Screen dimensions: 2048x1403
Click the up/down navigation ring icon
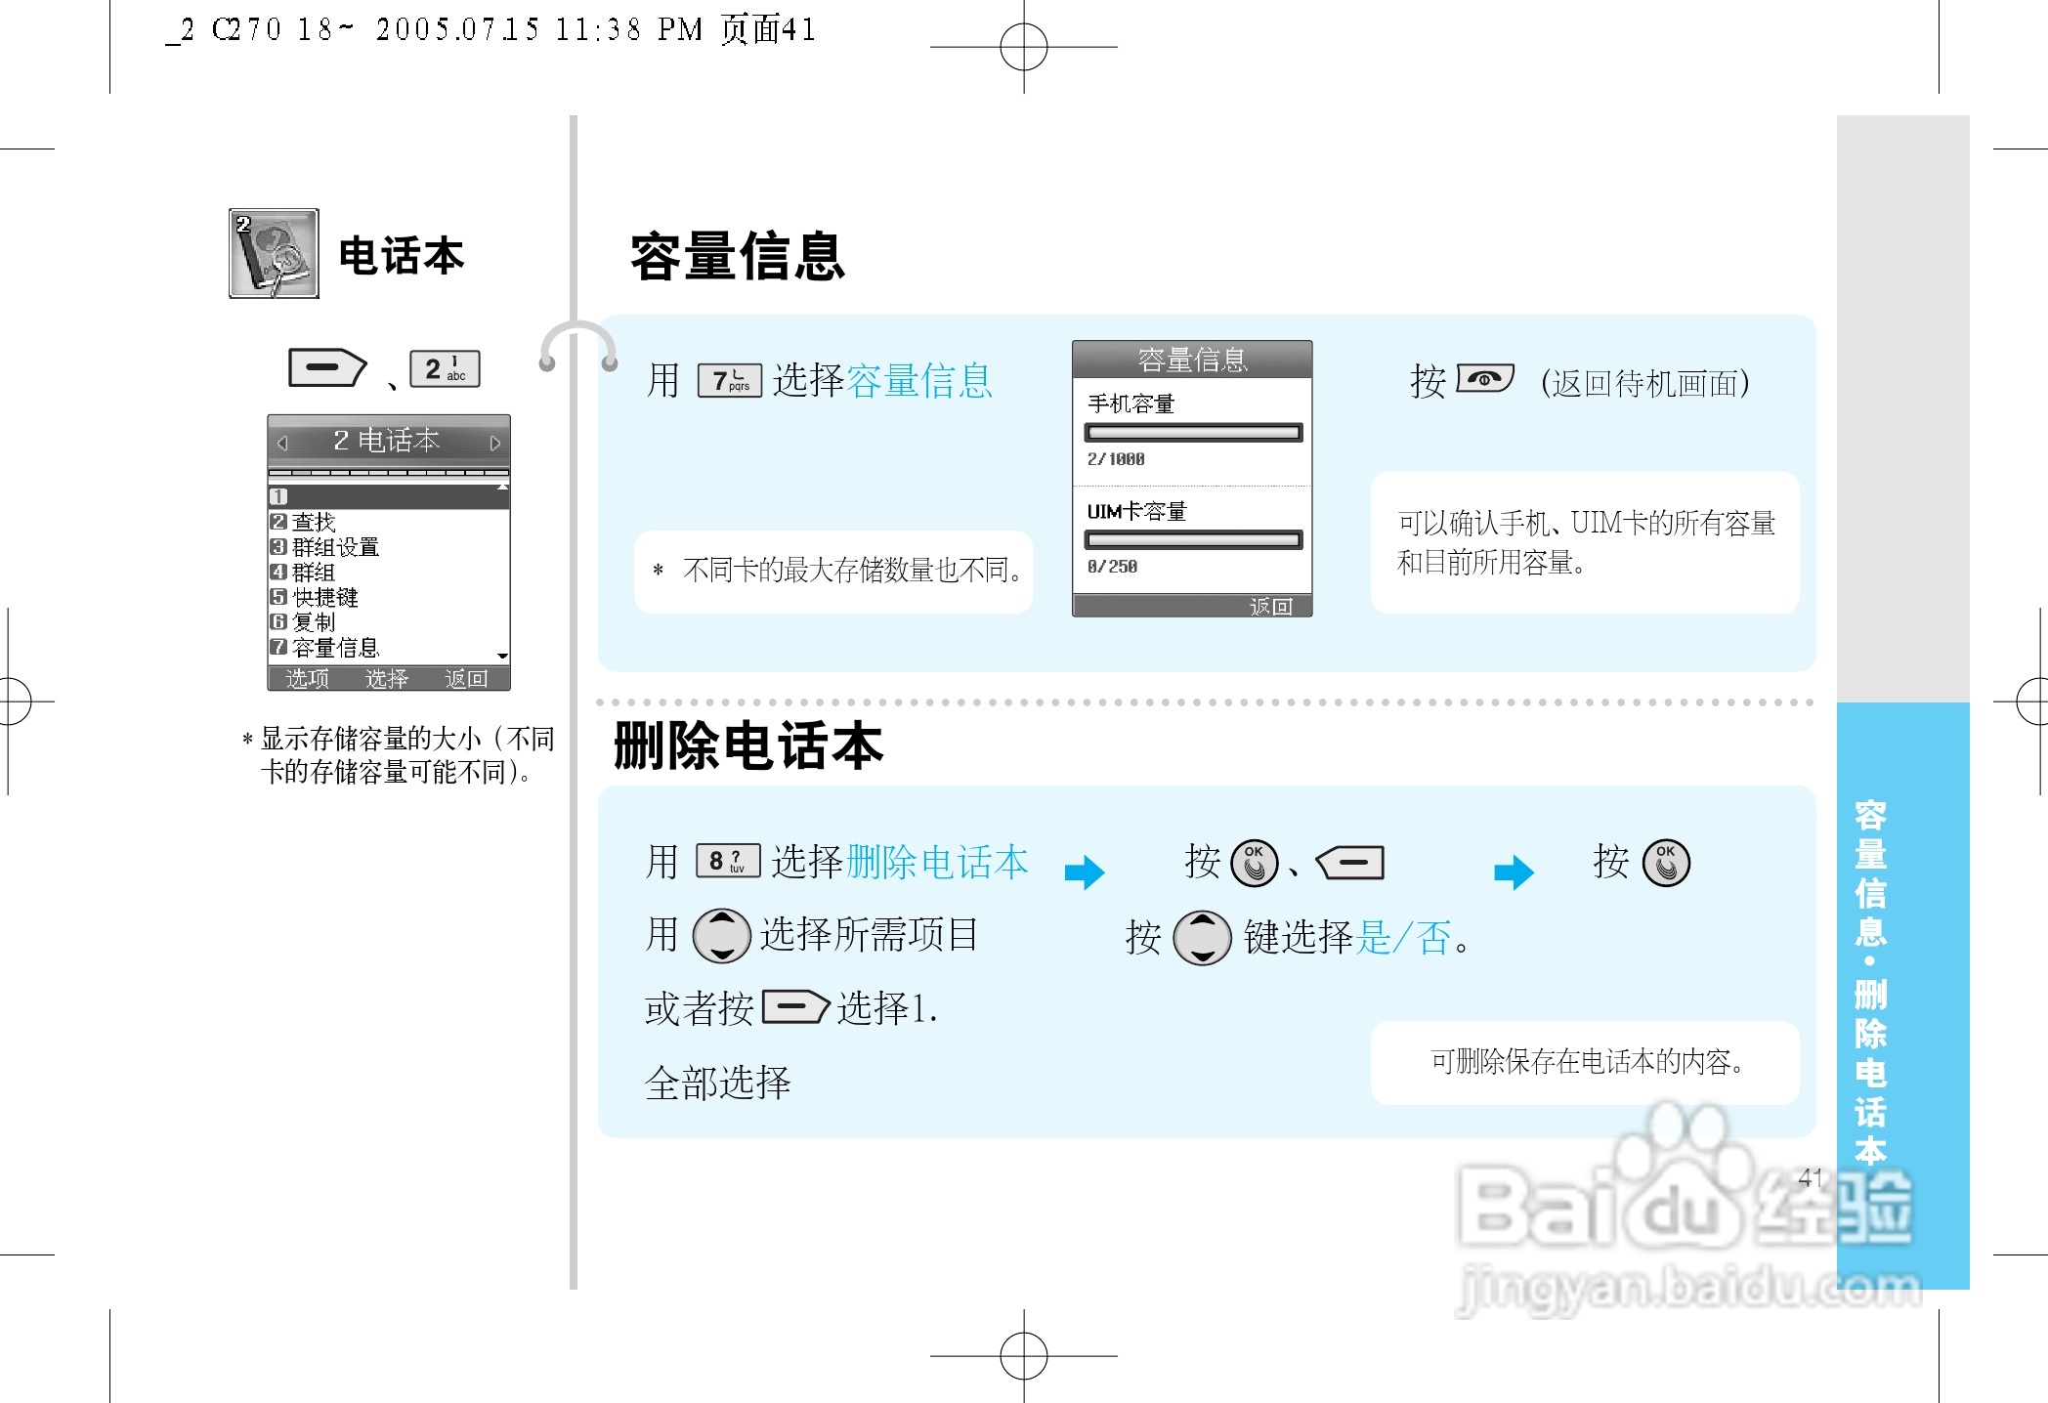[x=723, y=935]
